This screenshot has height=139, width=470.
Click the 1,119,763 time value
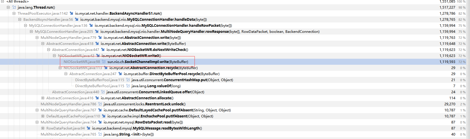447,38
